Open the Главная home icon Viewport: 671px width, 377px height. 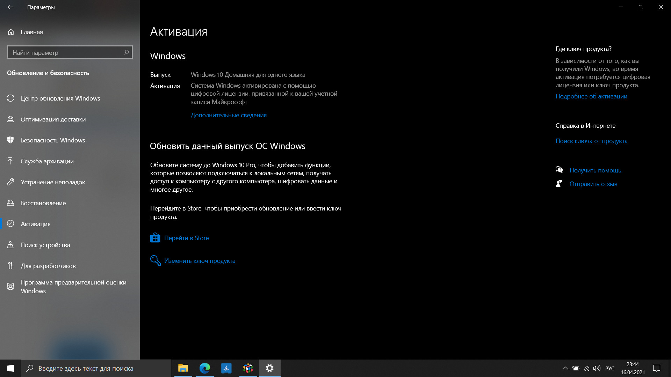(x=11, y=32)
